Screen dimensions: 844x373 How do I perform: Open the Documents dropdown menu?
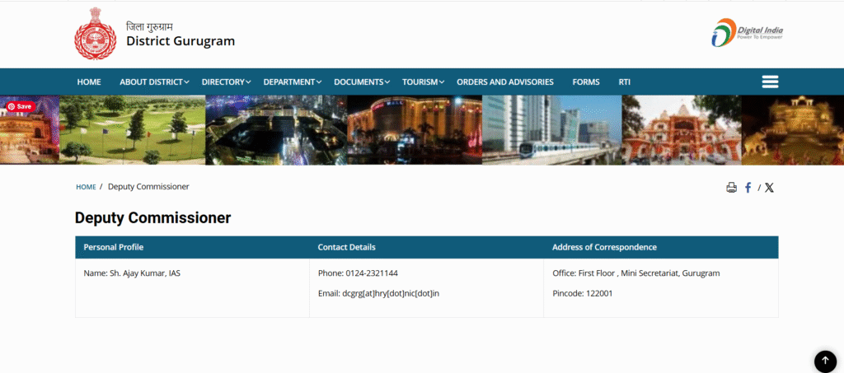[x=362, y=82]
